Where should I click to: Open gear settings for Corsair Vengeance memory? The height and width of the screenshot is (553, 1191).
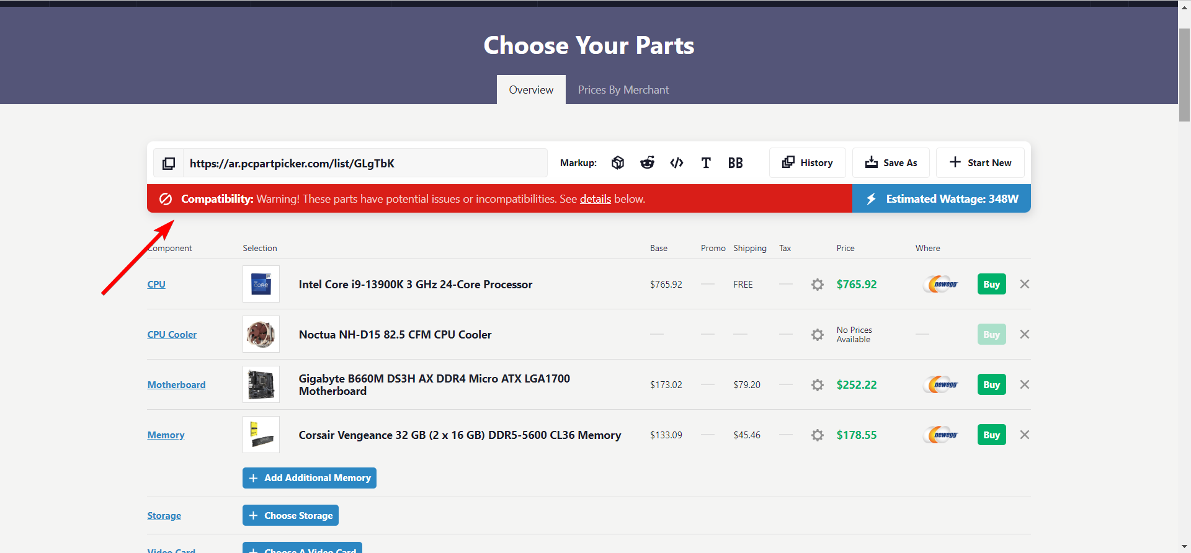coord(818,435)
